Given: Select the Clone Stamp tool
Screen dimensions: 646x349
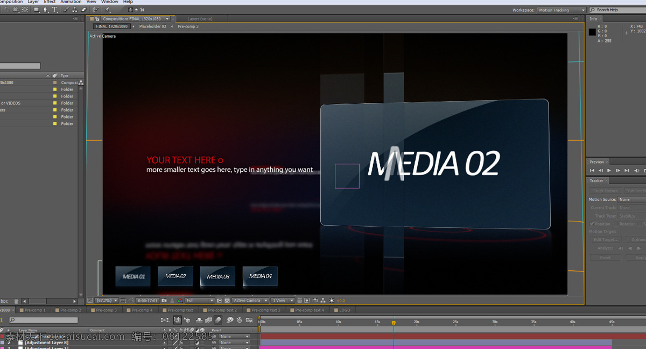Looking at the screenshot, I should (x=75, y=10).
